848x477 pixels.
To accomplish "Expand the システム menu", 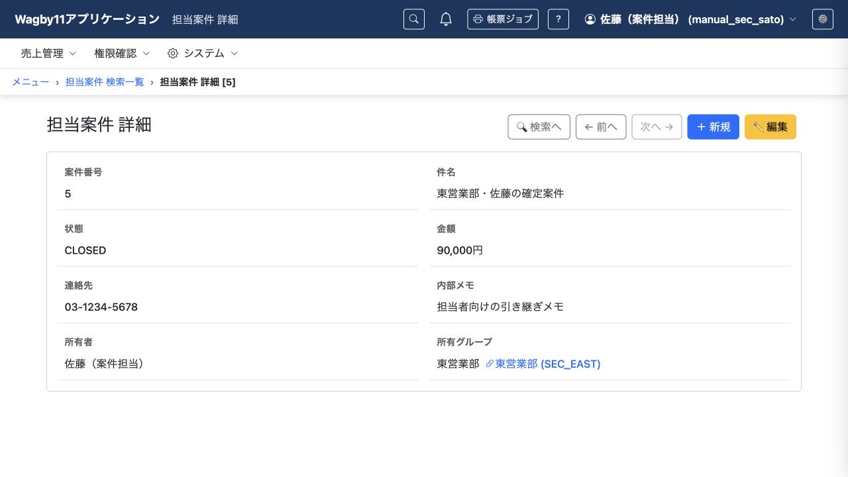I will [x=203, y=53].
